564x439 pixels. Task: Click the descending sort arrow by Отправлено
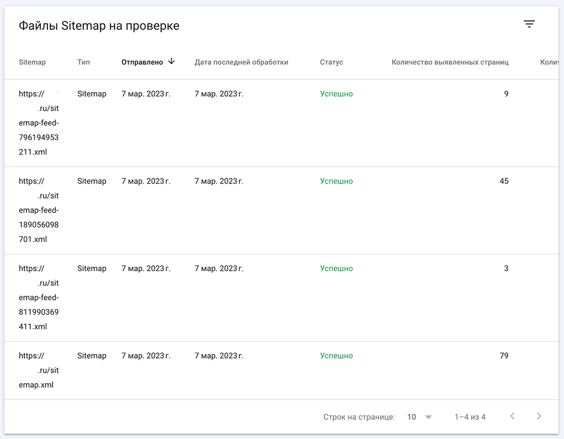171,61
